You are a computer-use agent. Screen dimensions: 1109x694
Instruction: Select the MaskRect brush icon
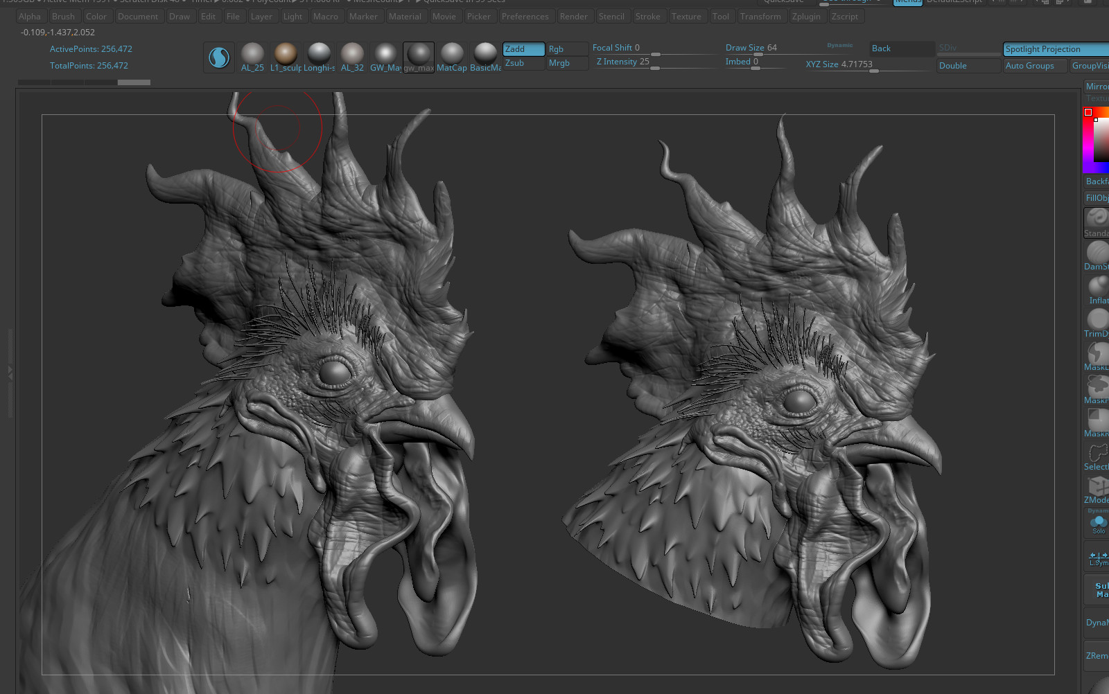(x=1097, y=422)
